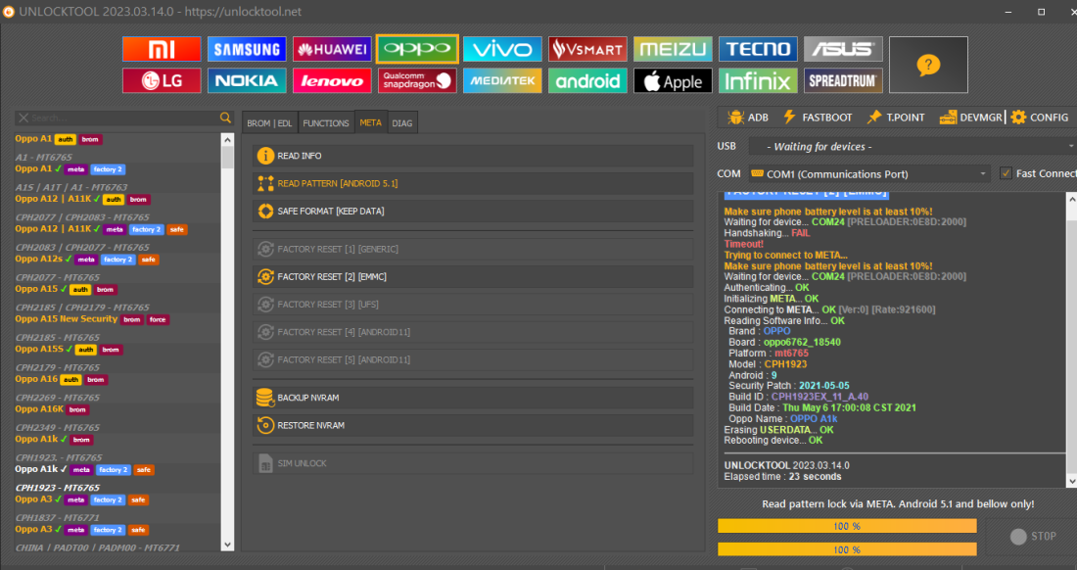
Task: Switch to the META tab
Action: pyautogui.click(x=370, y=122)
